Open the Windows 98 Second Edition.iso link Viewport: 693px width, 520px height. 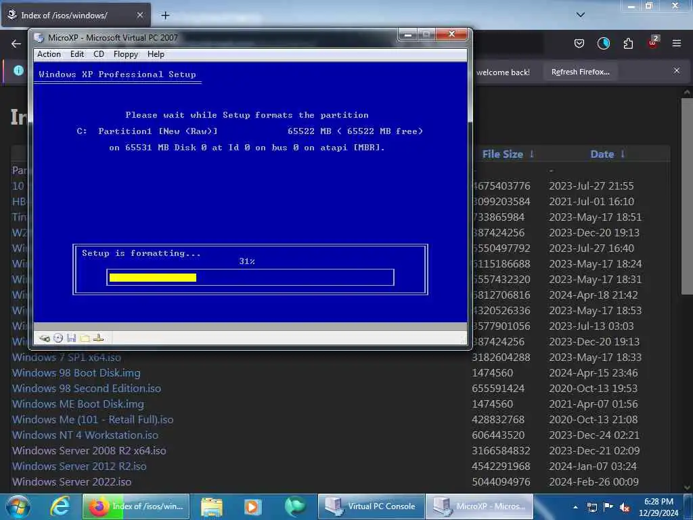coord(87,388)
